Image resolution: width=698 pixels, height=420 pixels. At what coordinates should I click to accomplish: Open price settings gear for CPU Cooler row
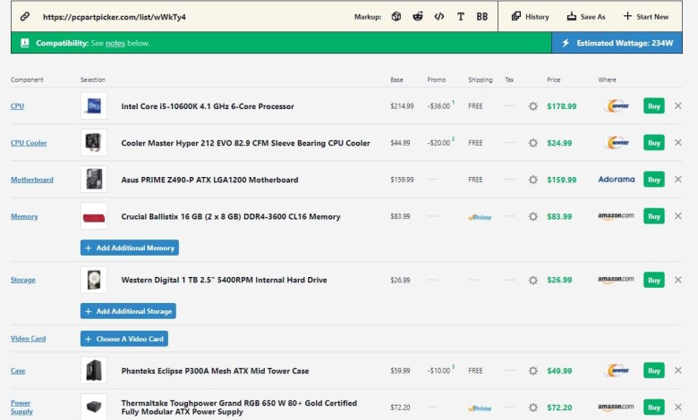tap(532, 143)
